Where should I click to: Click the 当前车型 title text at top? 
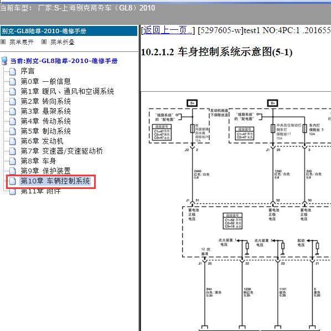pyautogui.click(x=77, y=8)
